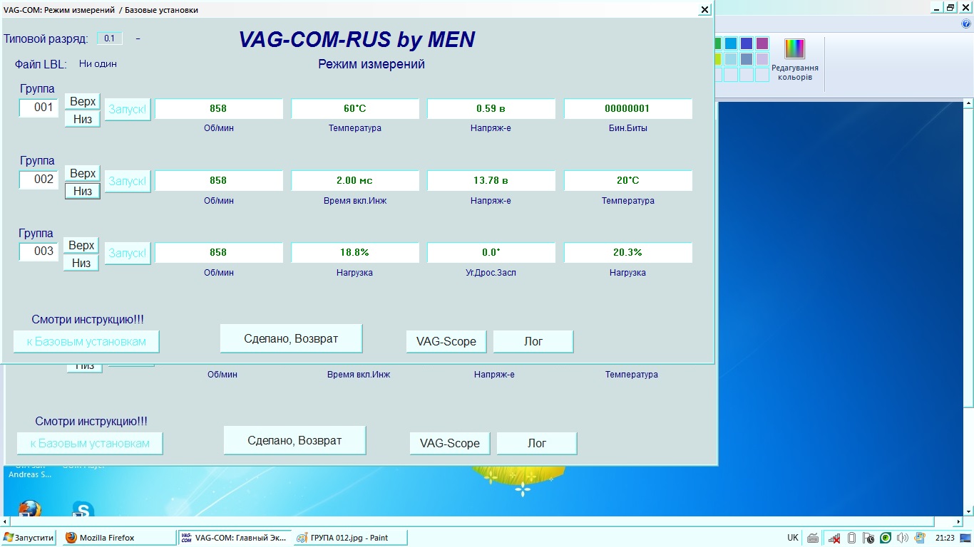The height and width of the screenshot is (547, 974).
Task: Click the Типовой разряд 0.1 field
Action: coord(109,38)
